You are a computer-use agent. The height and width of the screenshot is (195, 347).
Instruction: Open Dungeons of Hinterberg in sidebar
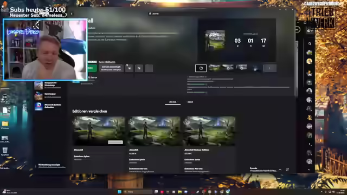(50, 86)
